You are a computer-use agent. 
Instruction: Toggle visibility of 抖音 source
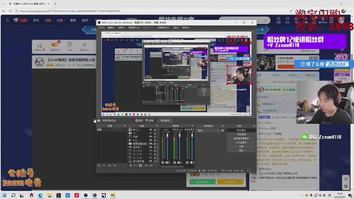(150, 137)
